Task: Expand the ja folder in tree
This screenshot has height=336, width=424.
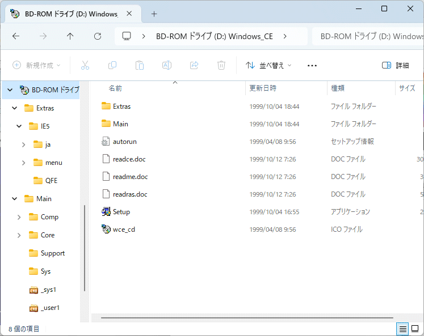Action: tap(23, 144)
